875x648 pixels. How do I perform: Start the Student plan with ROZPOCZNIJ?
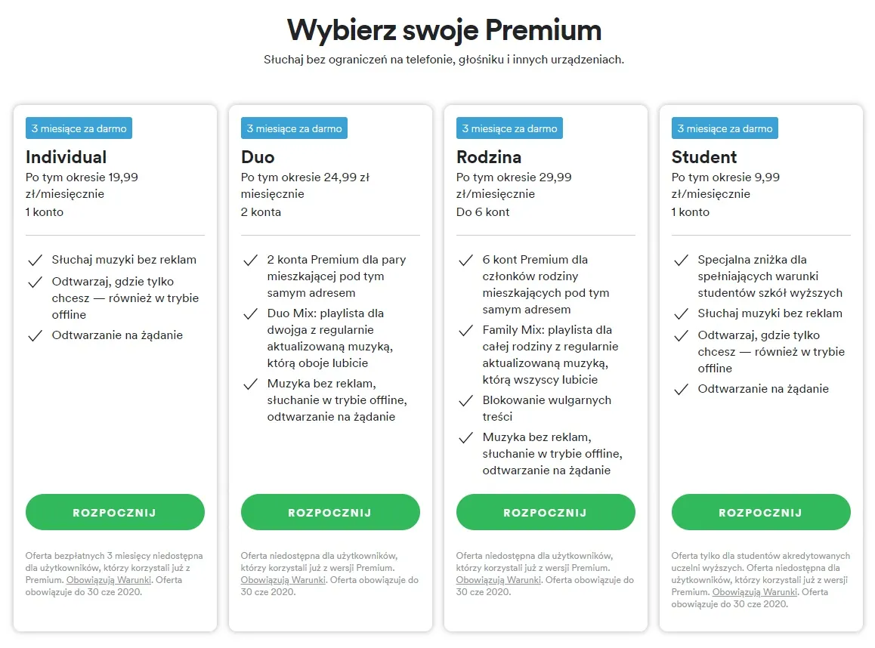pyautogui.click(x=760, y=512)
